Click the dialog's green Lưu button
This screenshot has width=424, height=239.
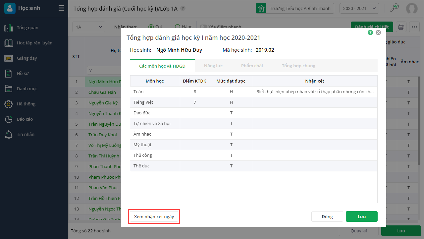(x=362, y=216)
